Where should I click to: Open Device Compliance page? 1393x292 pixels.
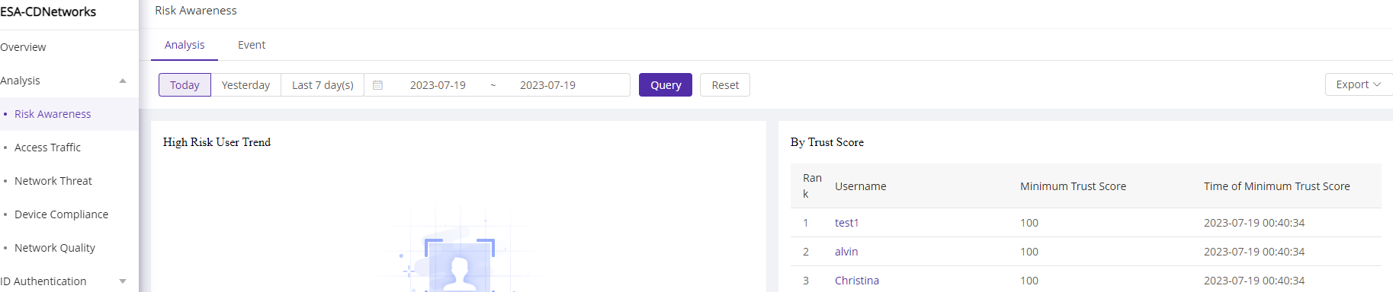(x=61, y=214)
